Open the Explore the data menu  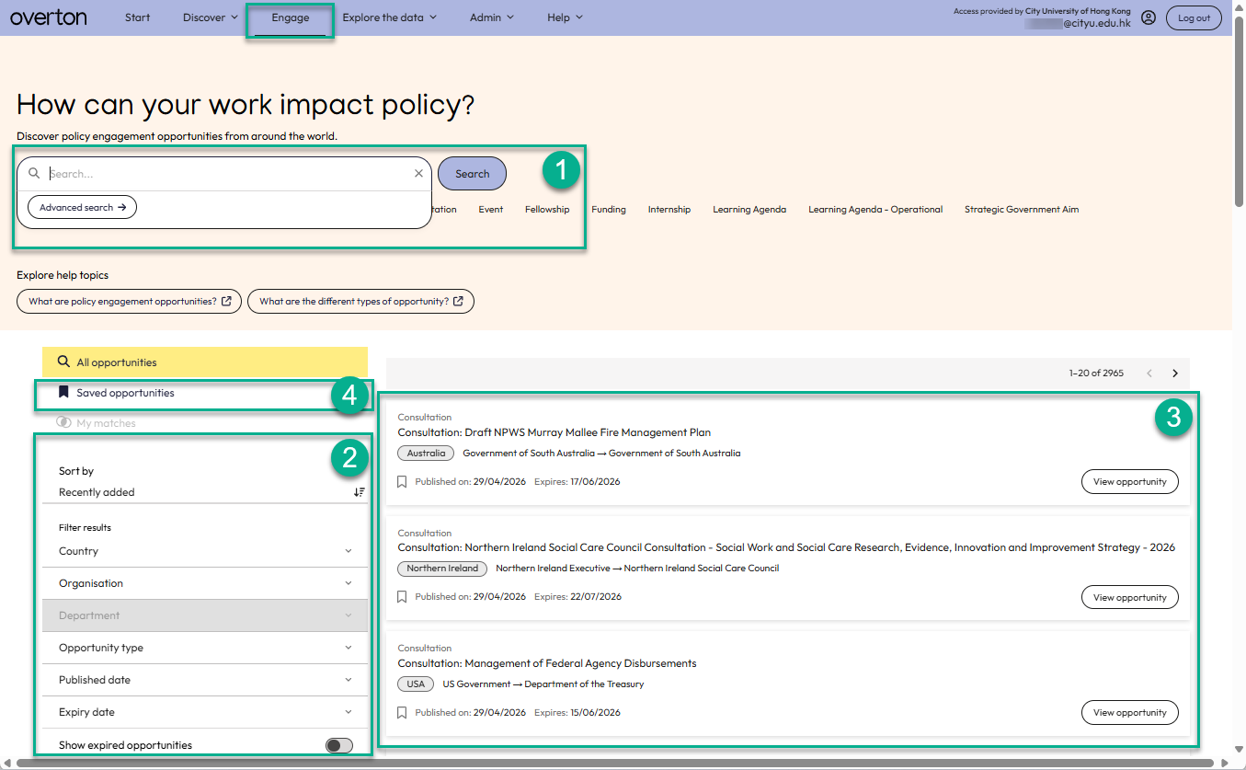(390, 17)
